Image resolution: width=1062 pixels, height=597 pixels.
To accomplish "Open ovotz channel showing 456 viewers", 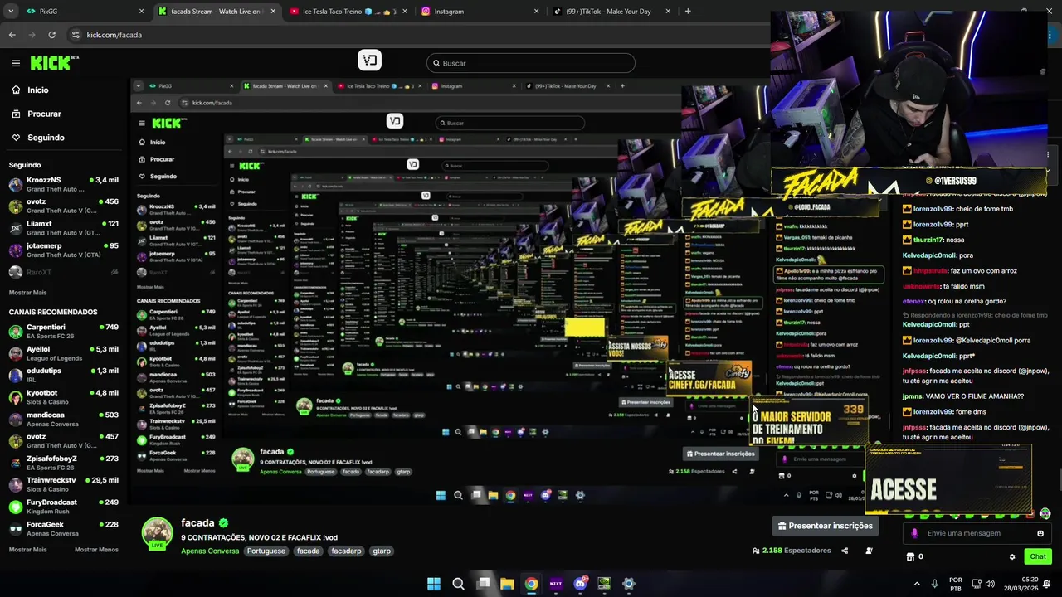I will coord(63,206).
